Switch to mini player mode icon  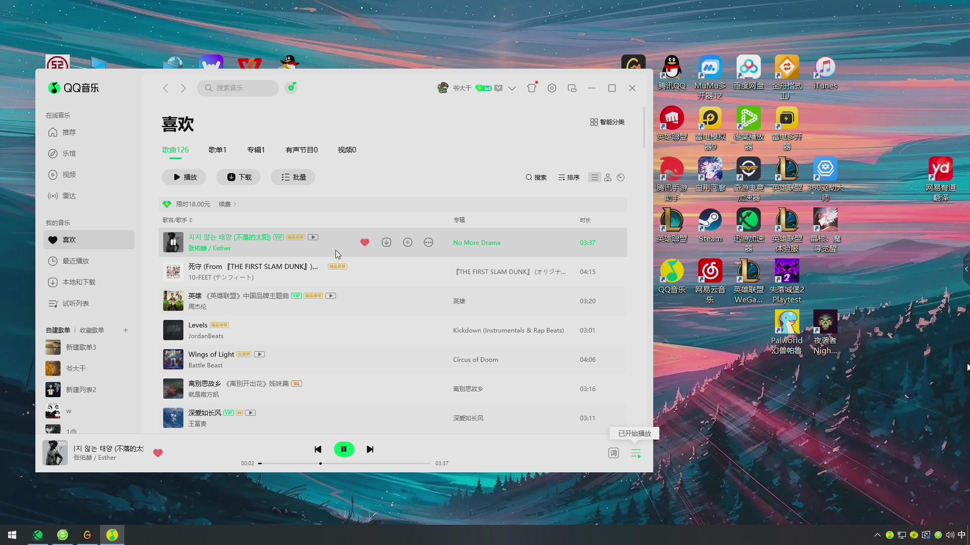[572, 88]
